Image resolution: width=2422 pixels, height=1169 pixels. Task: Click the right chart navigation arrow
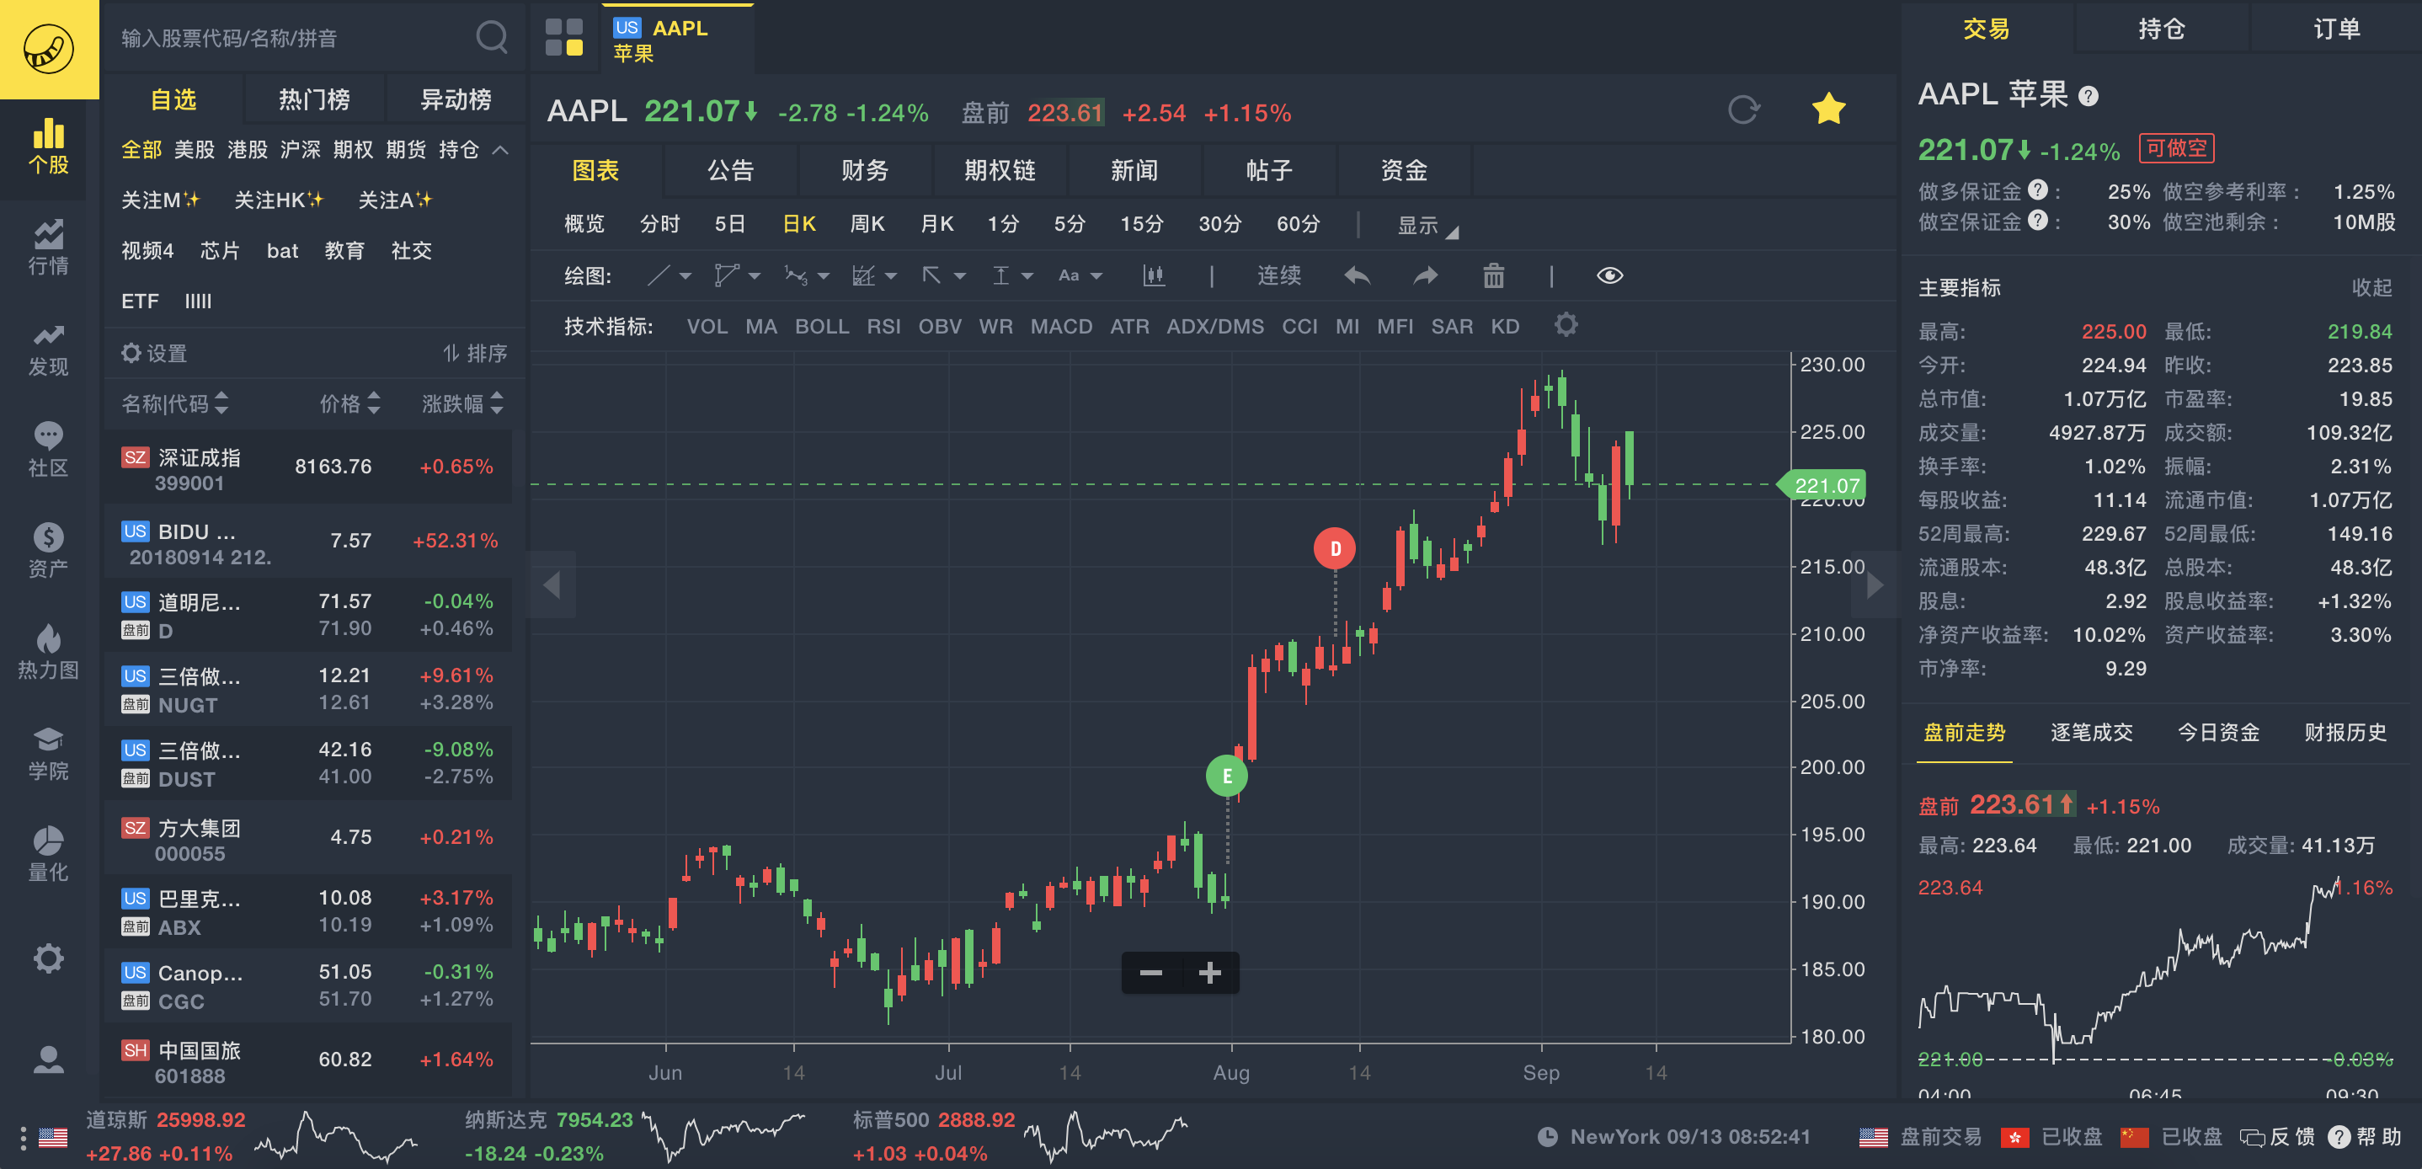point(1875,585)
